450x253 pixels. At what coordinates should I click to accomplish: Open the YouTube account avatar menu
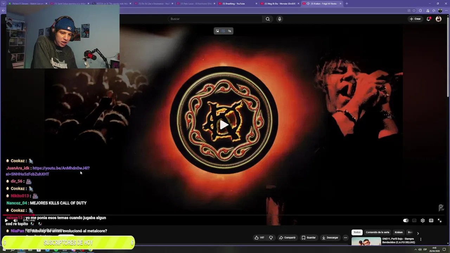point(438,19)
